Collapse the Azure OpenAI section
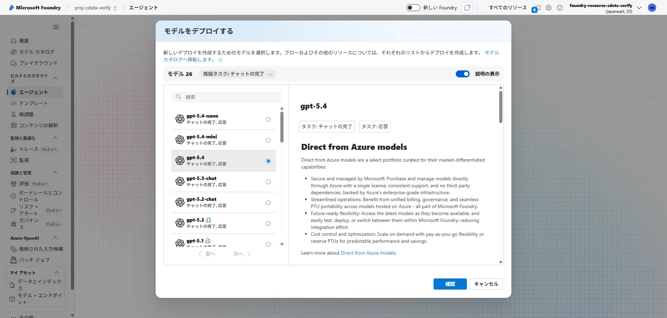This screenshot has width=667, height=318. [x=55, y=238]
